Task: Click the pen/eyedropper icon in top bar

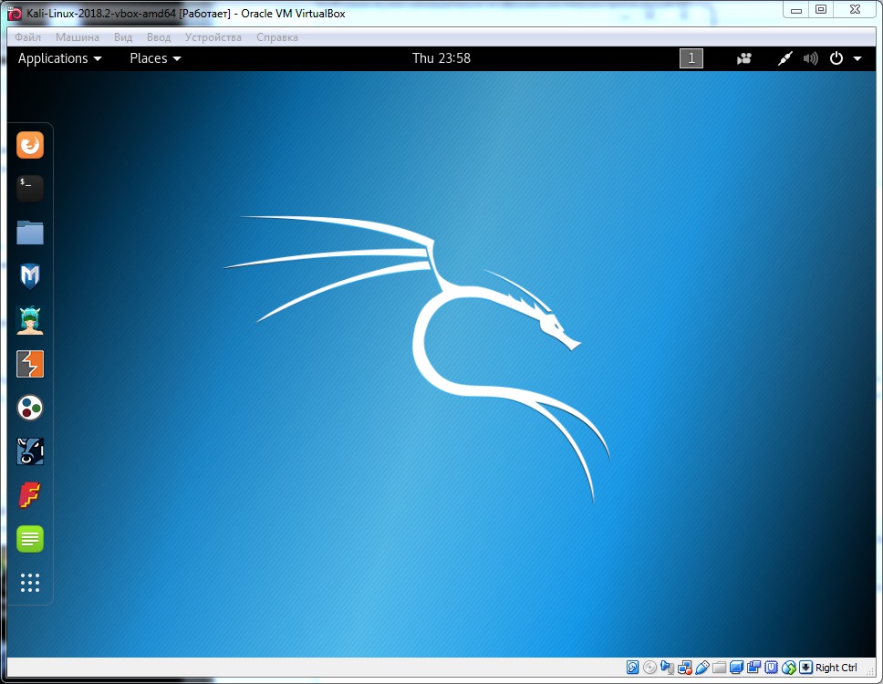Action: tap(785, 58)
